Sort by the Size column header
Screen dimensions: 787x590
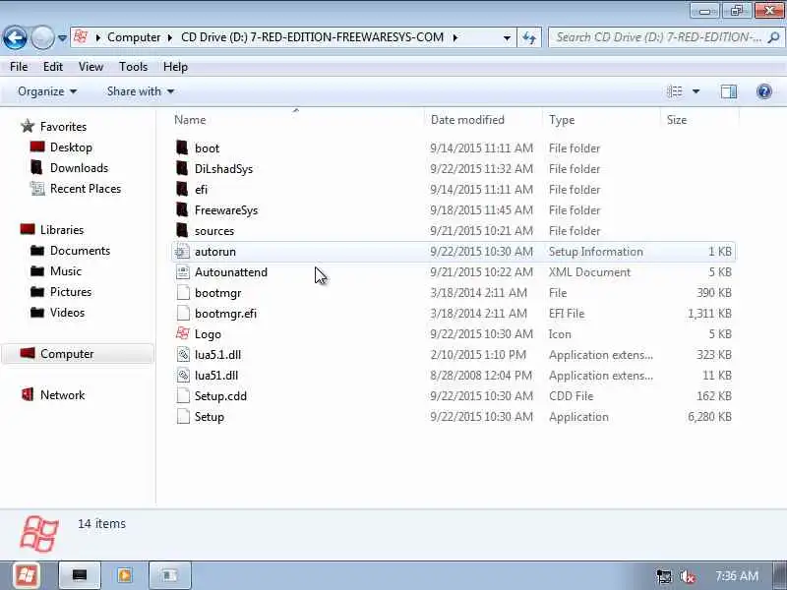(676, 120)
